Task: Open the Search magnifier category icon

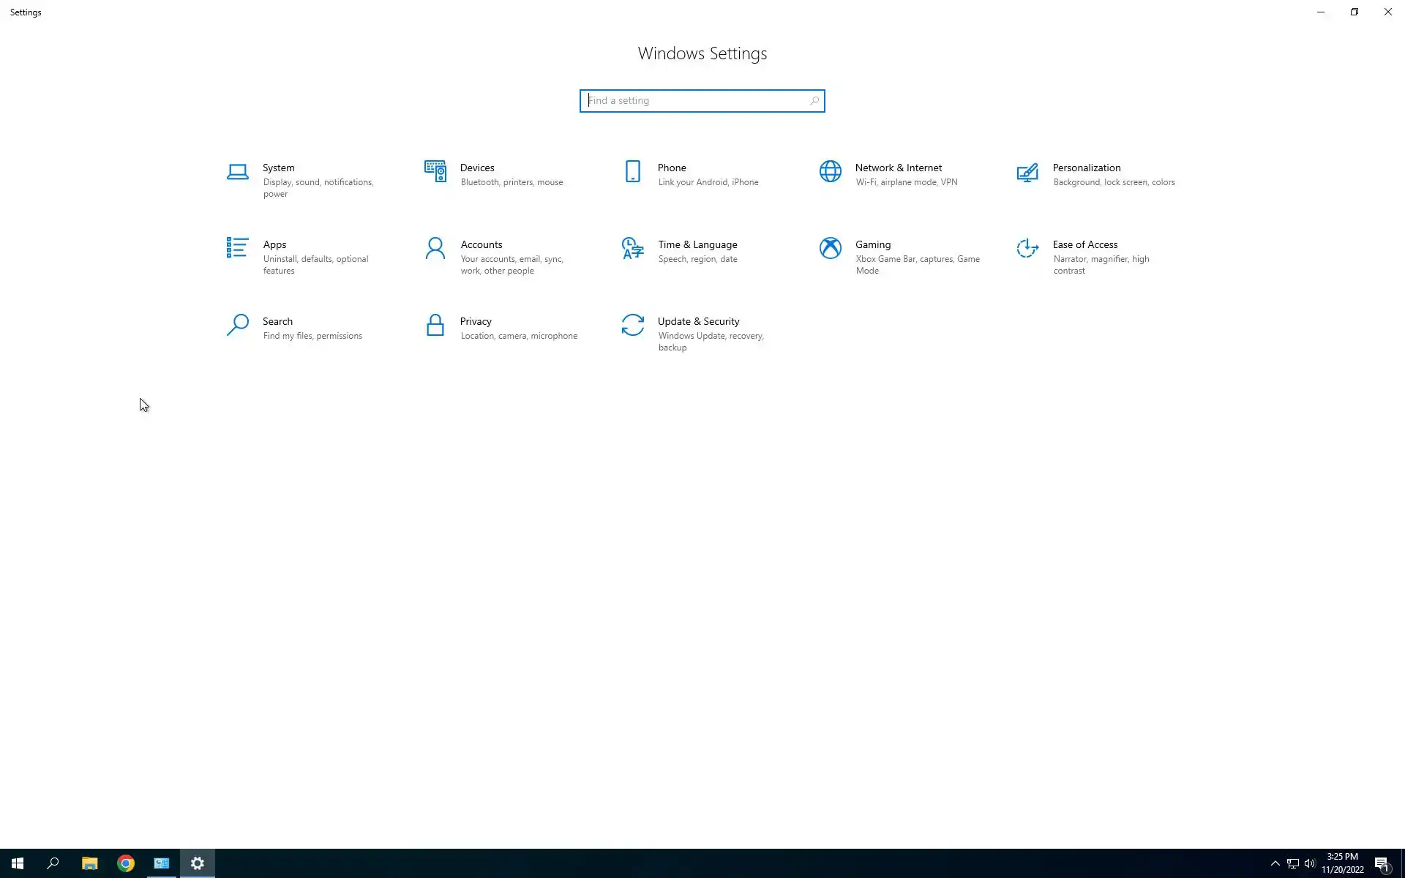Action: pos(237,325)
